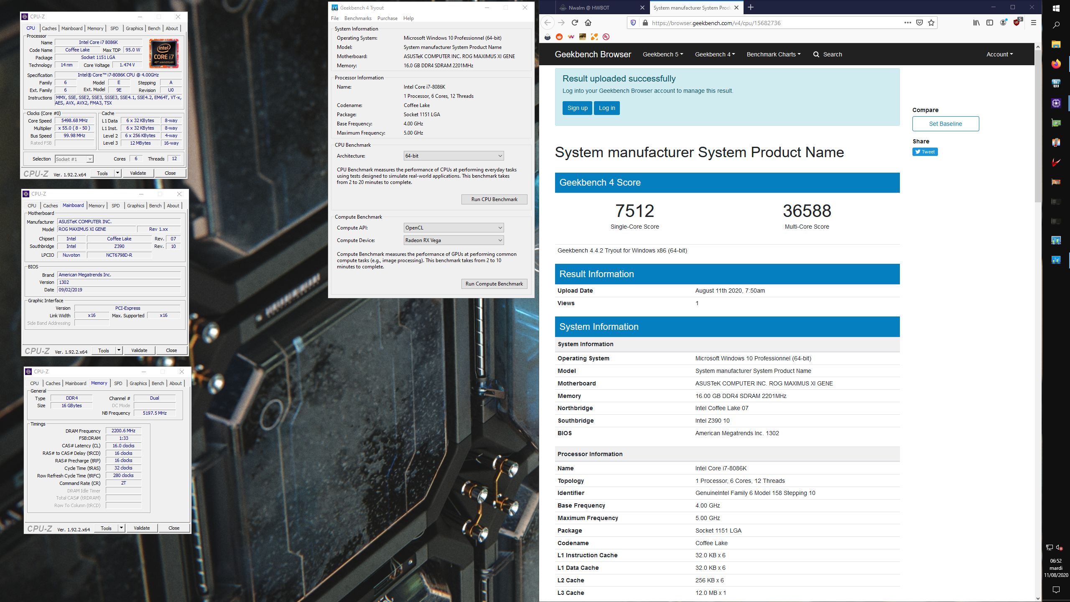1070x602 pixels.
Task: Open the Windows Start button
Action: (x=1056, y=8)
